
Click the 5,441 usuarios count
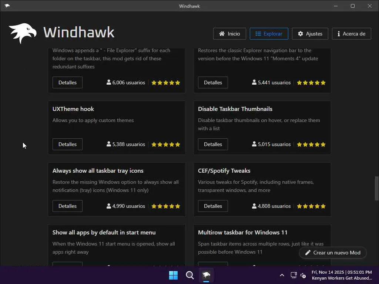click(x=271, y=82)
